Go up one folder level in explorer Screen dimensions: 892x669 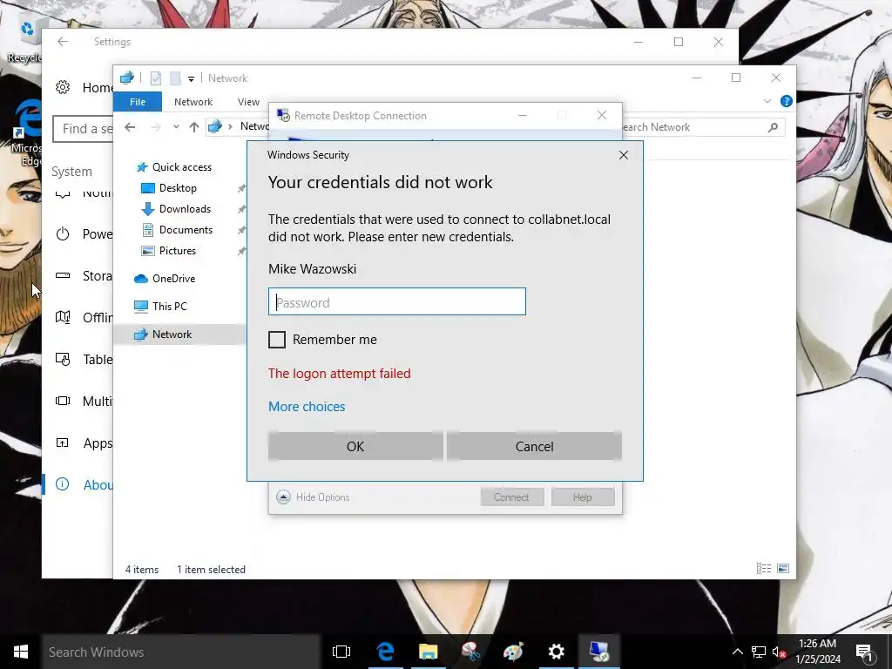(x=194, y=127)
